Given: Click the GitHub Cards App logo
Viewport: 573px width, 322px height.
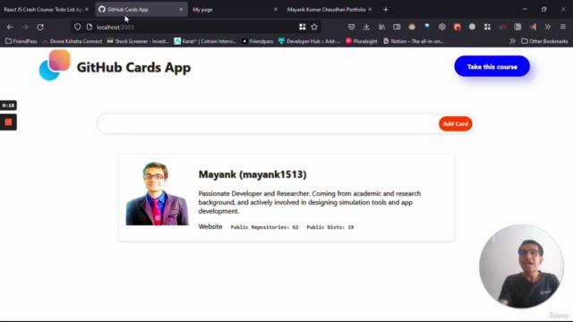Looking at the screenshot, I should coord(55,65).
